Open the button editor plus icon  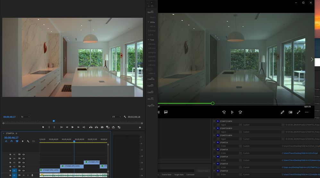pos(140,127)
